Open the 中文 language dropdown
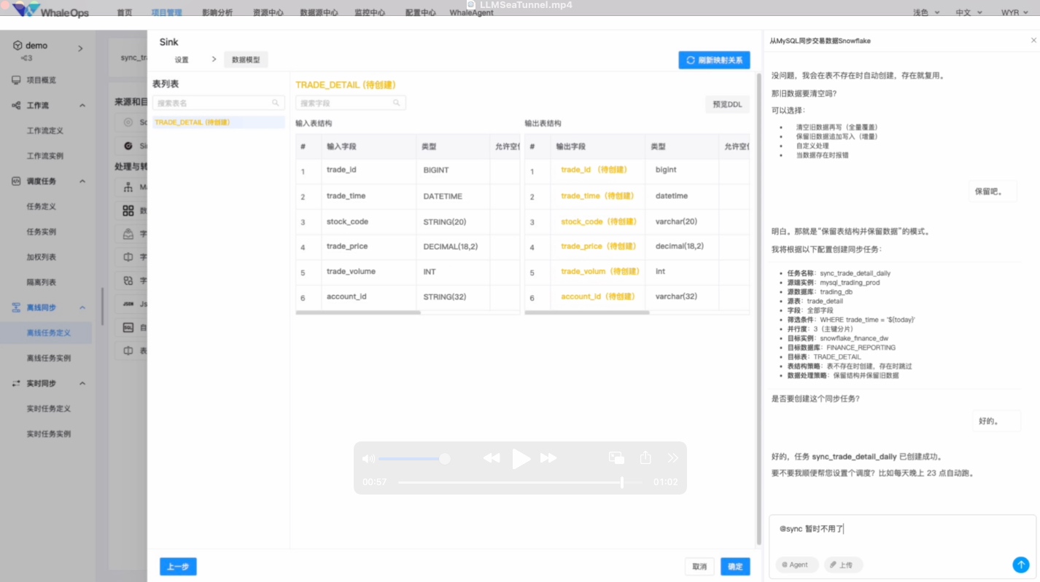 coord(969,13)
